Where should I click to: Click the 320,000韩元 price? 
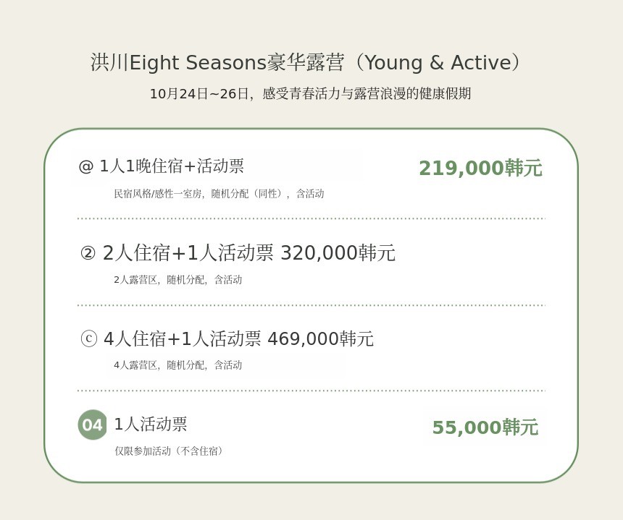(x=338, y=253)
